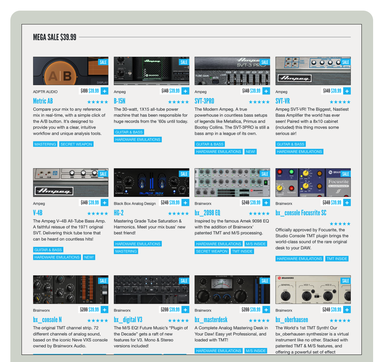This screenshot has height=362, width=384.
Task: Add bx_oberhausen to cart with plus icon
Action: (x=347, y=309)
